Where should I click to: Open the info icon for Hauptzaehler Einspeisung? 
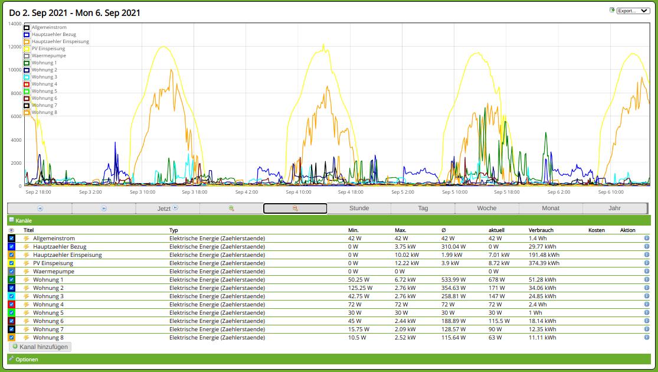647,255
